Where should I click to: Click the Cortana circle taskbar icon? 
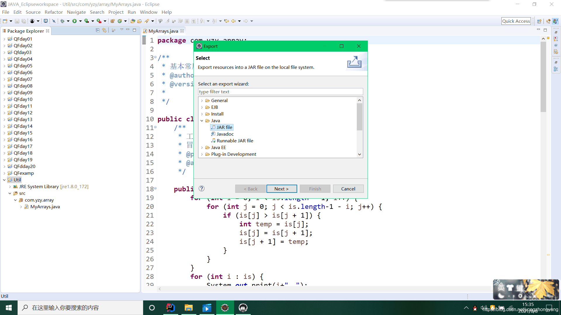click(152, 308)
